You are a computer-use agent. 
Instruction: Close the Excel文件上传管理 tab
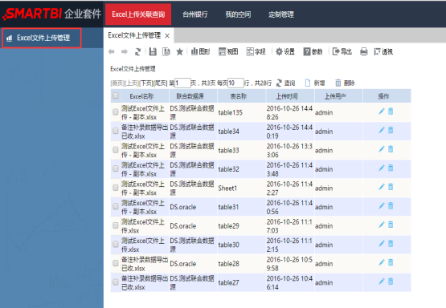pos(167,36)
